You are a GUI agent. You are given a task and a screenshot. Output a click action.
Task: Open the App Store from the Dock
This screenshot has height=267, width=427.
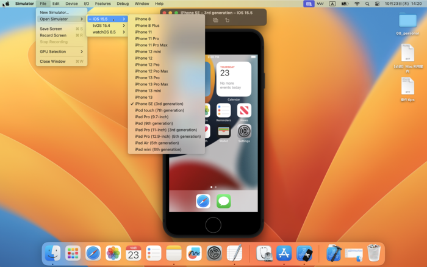pos(284,253)
